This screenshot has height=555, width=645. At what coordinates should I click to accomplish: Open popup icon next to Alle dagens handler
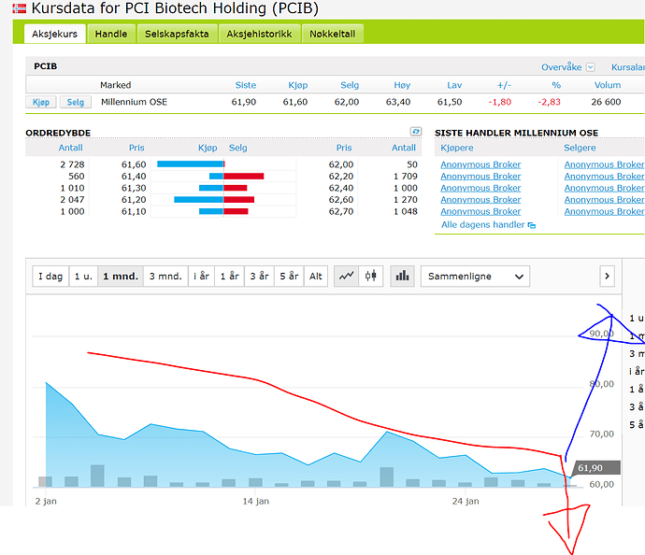click(532, 225)
